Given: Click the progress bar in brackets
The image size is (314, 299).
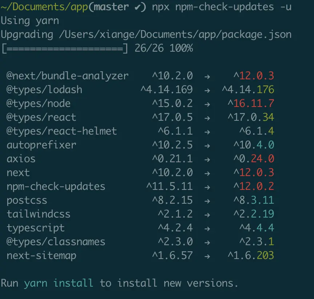Looking at the screenshot, I should [x=65, y=49].
